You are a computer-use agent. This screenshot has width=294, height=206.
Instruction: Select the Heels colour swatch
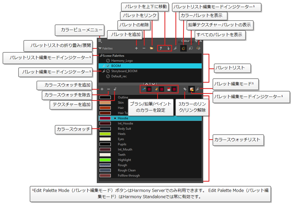click(x=105, y=134)
